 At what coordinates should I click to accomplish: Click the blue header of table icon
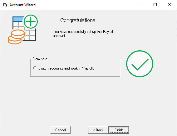tap(18, 19)
